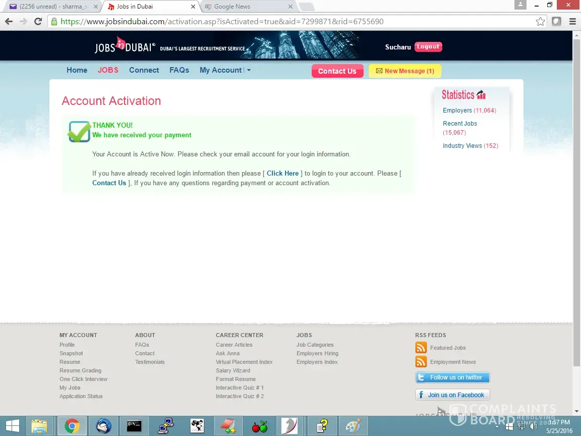581x436 pixels.
Task: Open the JOBS navigation menu item
Action: pos(108,70)
